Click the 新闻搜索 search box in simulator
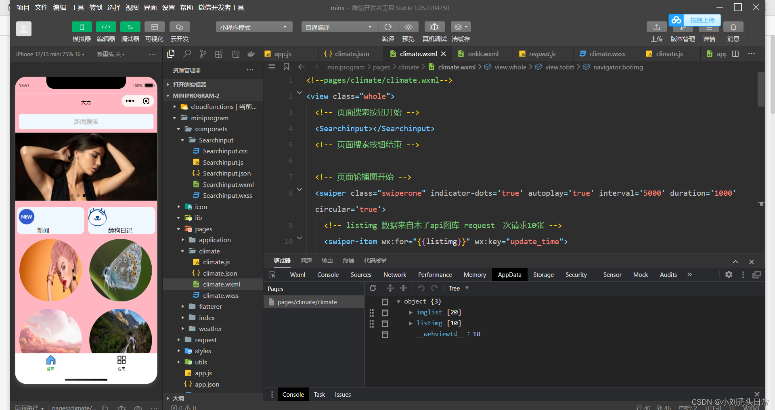Screen dimensions: 775x410 point(86,121)
